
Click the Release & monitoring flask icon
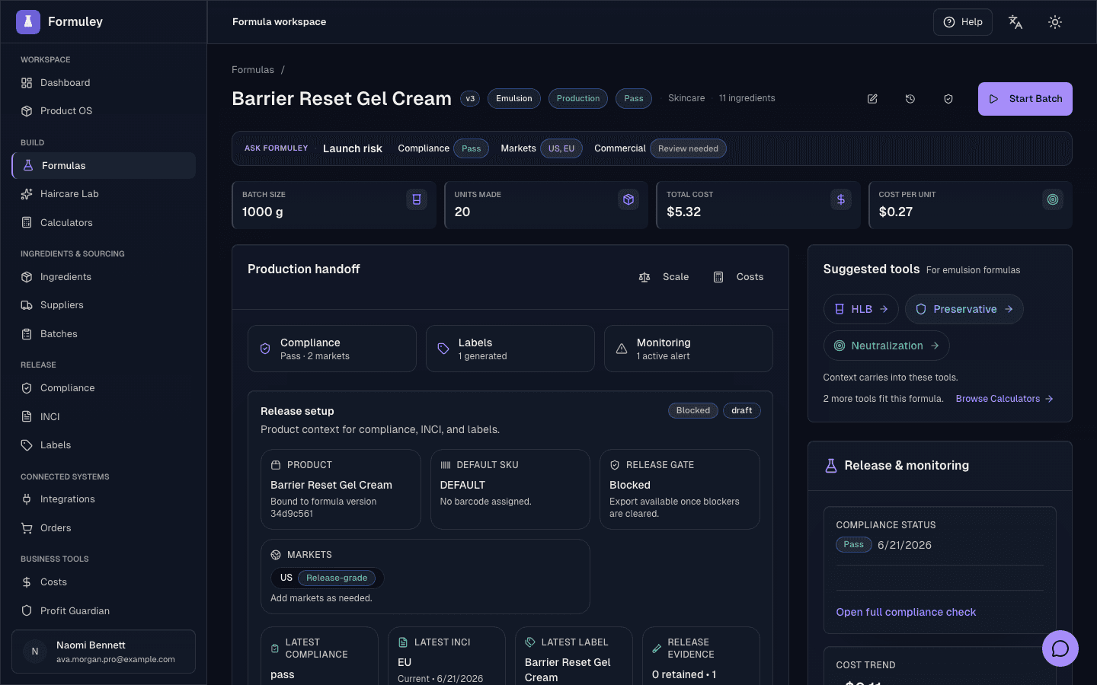tap(831, 466)
